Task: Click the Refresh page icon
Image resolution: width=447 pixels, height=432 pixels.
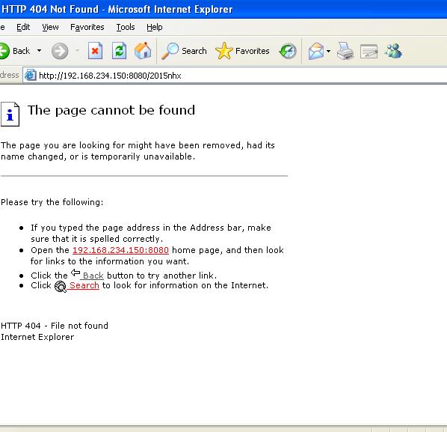Action: (x=119, y=51)
